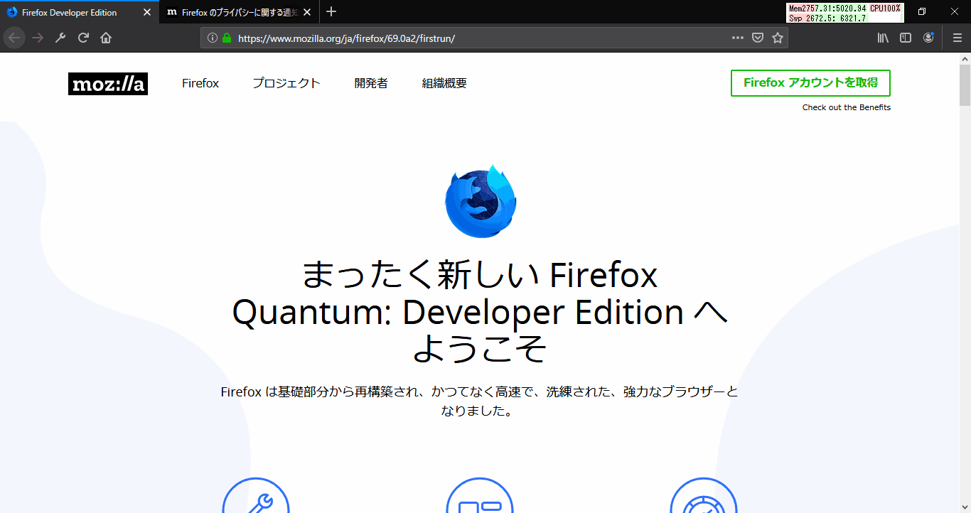
Task: Click the memory CPU monitor overlay
Action: pos(845,13)
